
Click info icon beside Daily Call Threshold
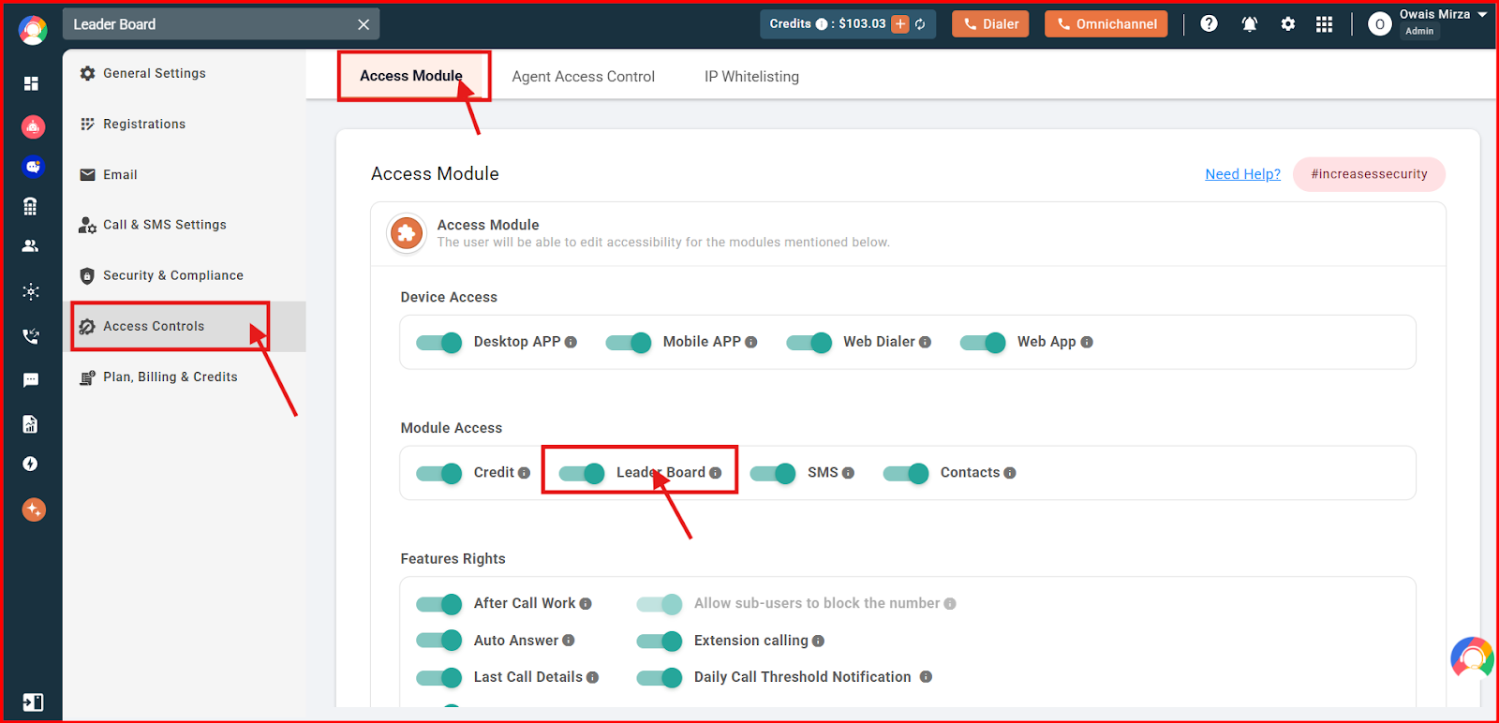[x=926, y=677]
